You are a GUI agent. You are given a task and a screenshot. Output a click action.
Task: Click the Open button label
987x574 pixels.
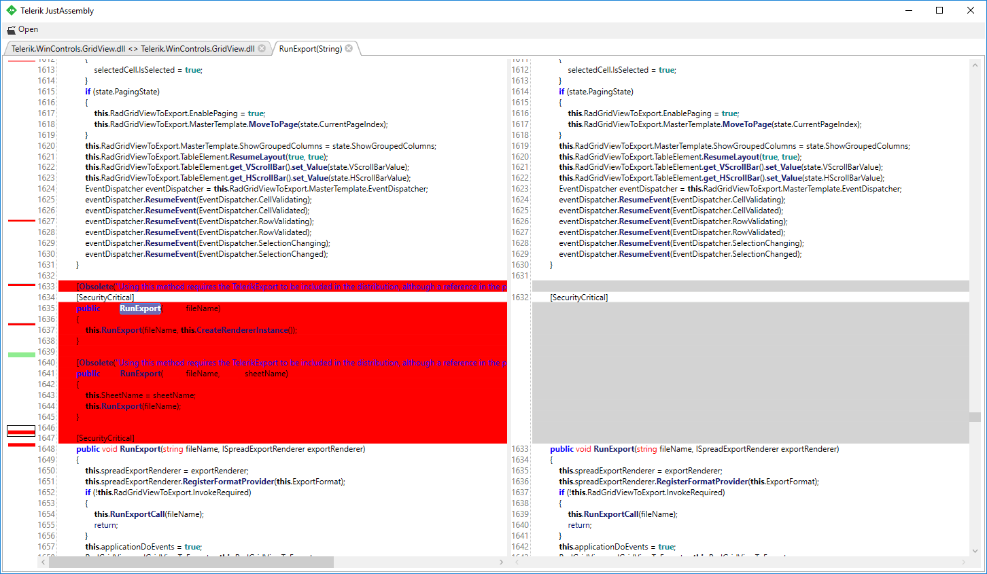pos(28,29)
